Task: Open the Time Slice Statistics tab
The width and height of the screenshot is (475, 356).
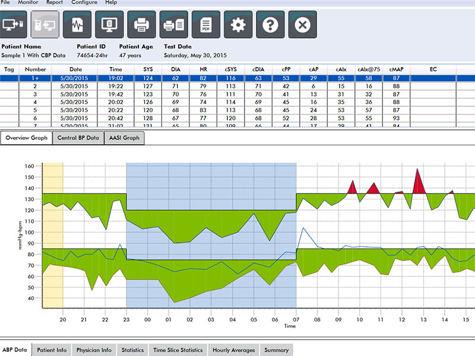Action: click(178, 350)
